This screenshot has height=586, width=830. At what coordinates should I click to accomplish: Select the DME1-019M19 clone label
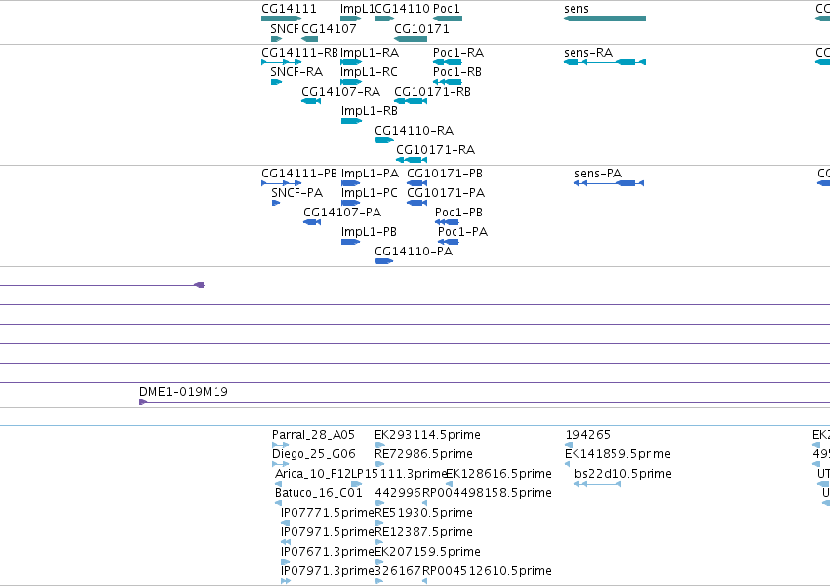tap(183, 392)
